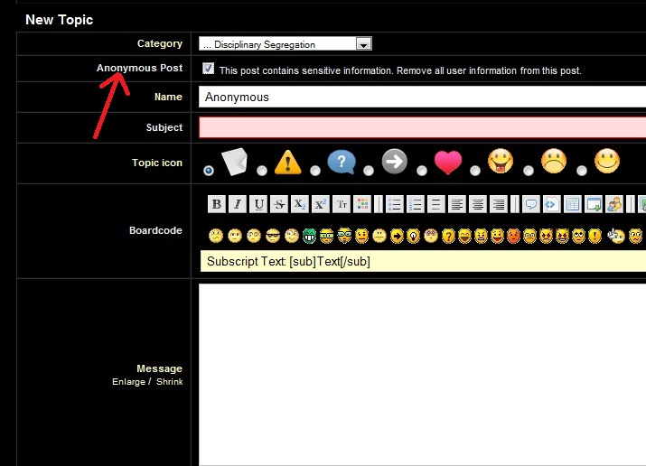Click the Underline formatting button
The height and width of the screenshot is (466, 646).
click(259, 204)
